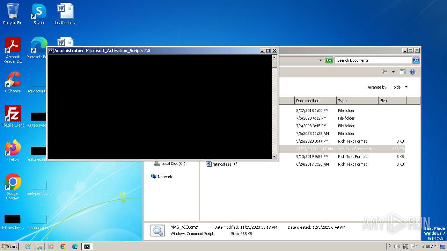The height and width of the screenshot is (251, 447).
Task: Open the Start menu
Action: pos(9,246)
